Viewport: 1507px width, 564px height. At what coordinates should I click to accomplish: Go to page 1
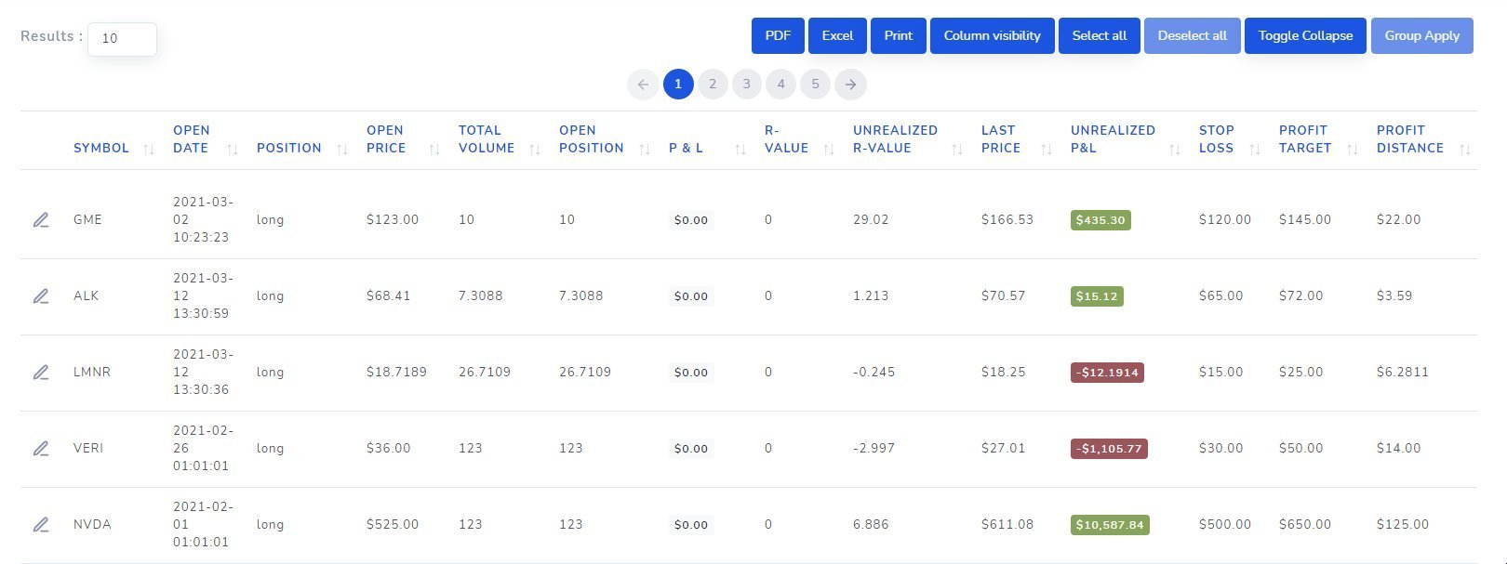(678, 85)
